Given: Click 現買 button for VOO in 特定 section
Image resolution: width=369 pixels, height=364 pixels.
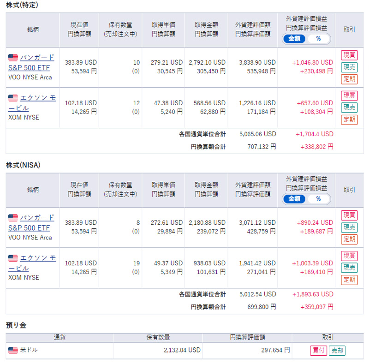Looking at the screenshot, I should (x=349, y=55).
